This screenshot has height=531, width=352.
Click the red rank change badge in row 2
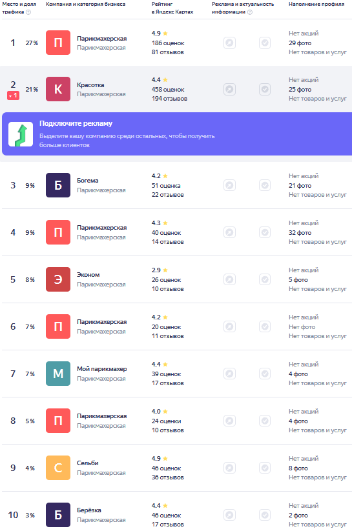click(13, 96)
